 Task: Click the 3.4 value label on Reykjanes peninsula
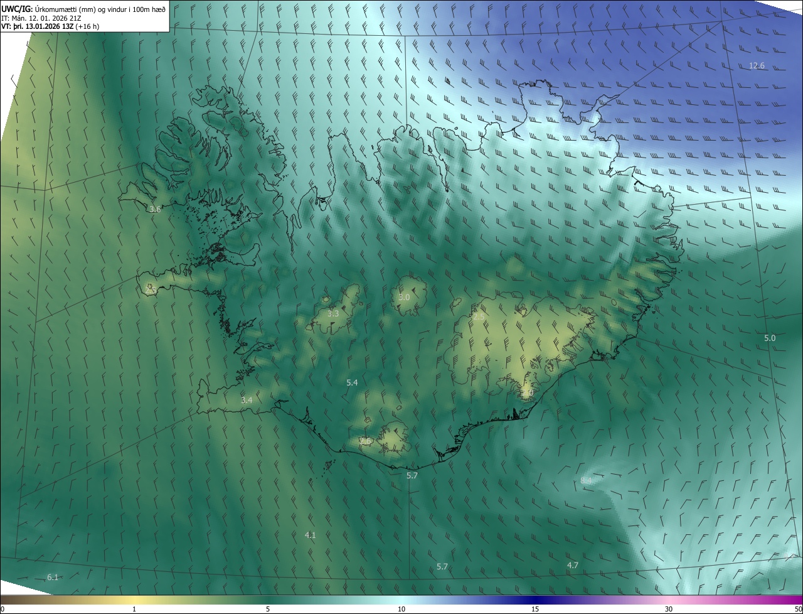click(247, 400)
